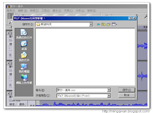The width and height of the screenshot is (153, 113).
Task: Open My Documents (我的文件) folder
Action: click(24, 57)
